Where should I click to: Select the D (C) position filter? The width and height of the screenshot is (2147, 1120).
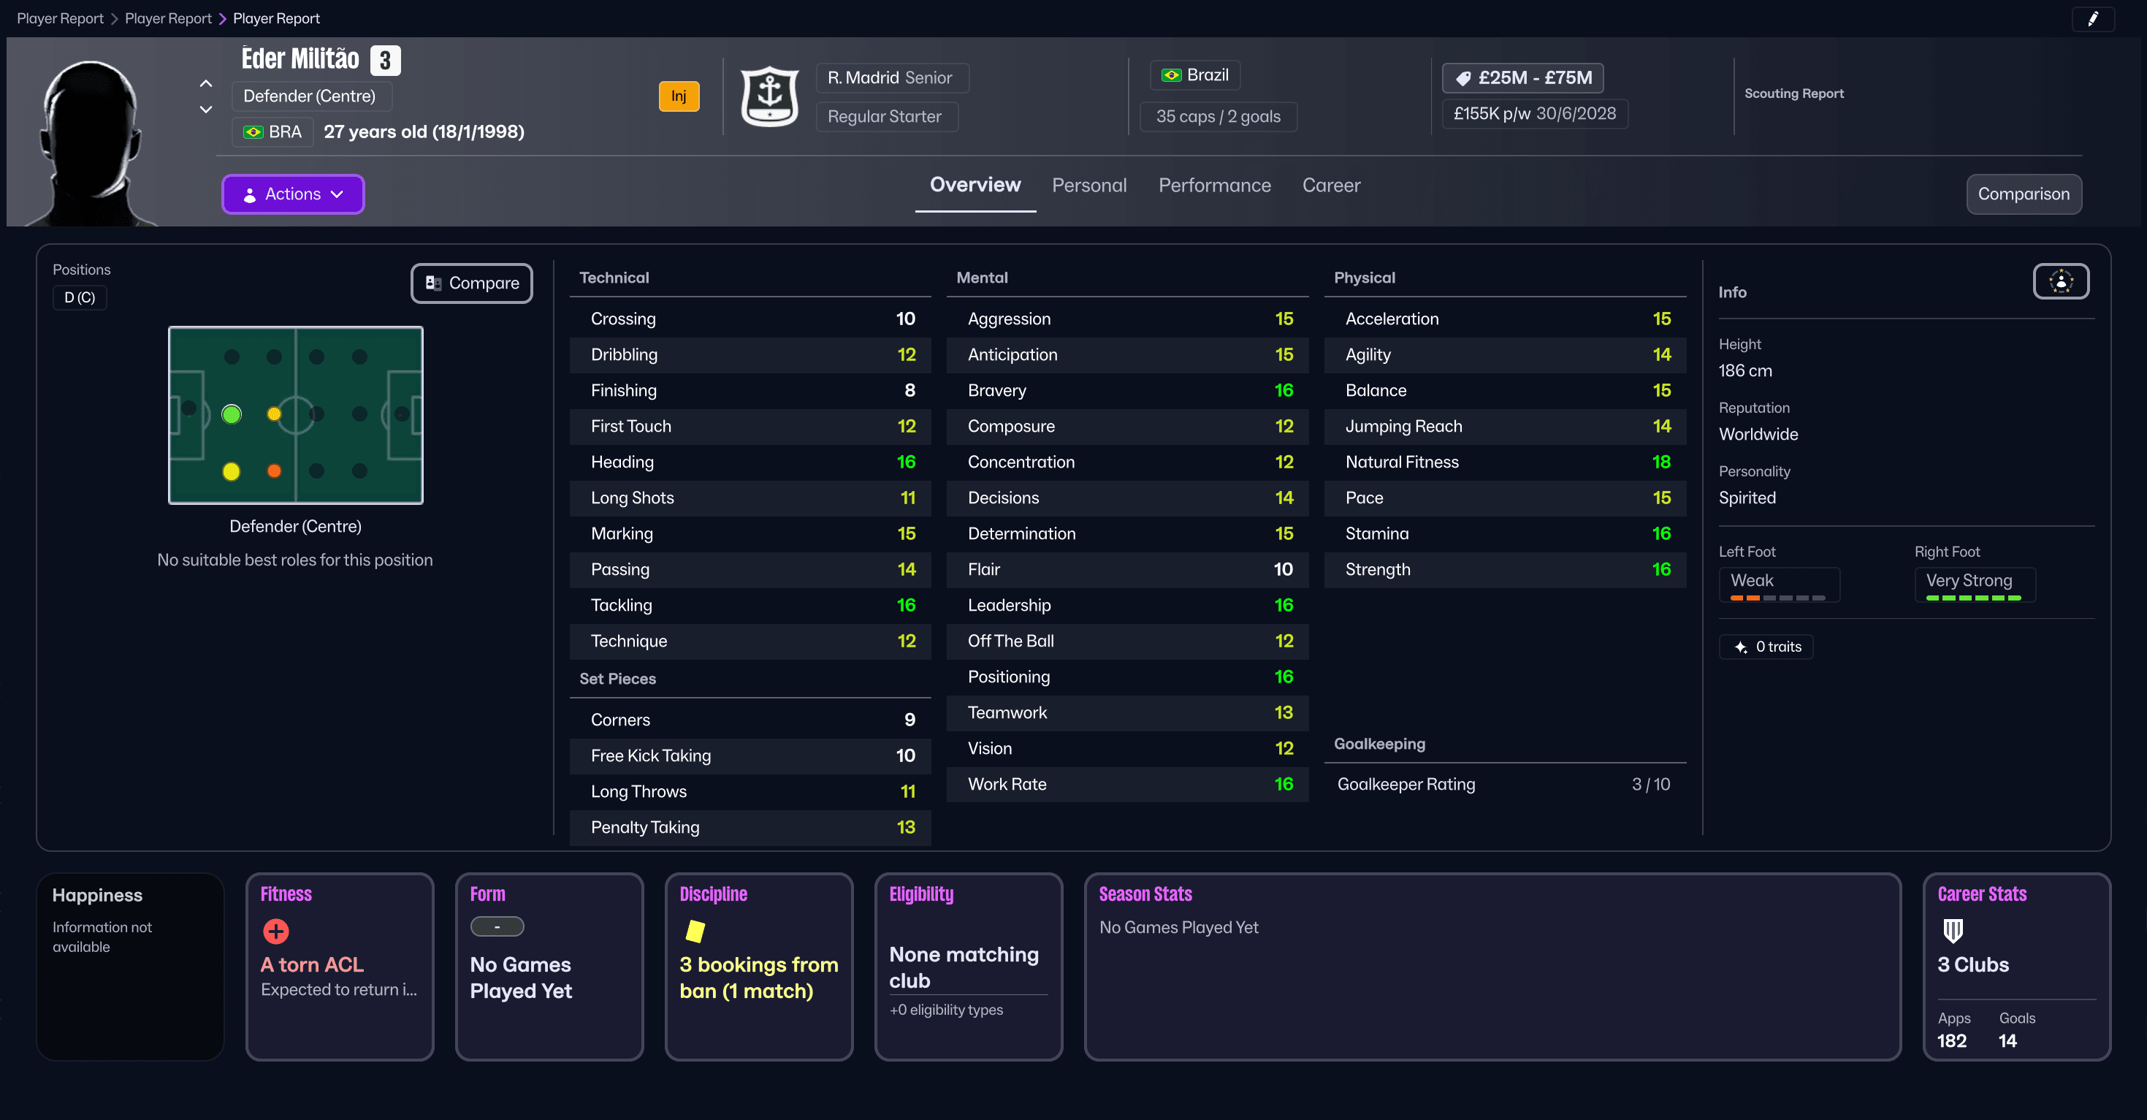(79, 297)
